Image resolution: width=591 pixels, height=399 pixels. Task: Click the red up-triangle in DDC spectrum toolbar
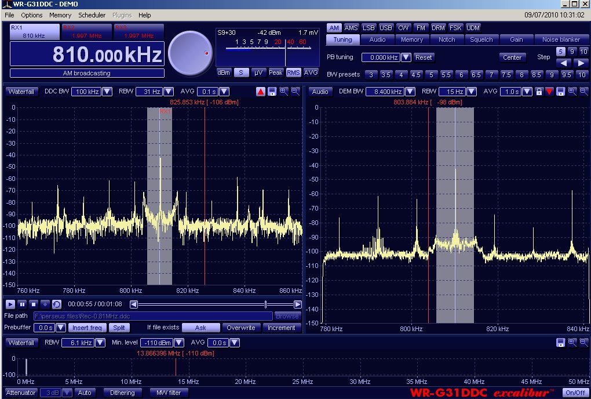pos(261,91)
